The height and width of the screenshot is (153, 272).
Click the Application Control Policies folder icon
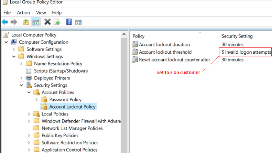click(36, 150)
